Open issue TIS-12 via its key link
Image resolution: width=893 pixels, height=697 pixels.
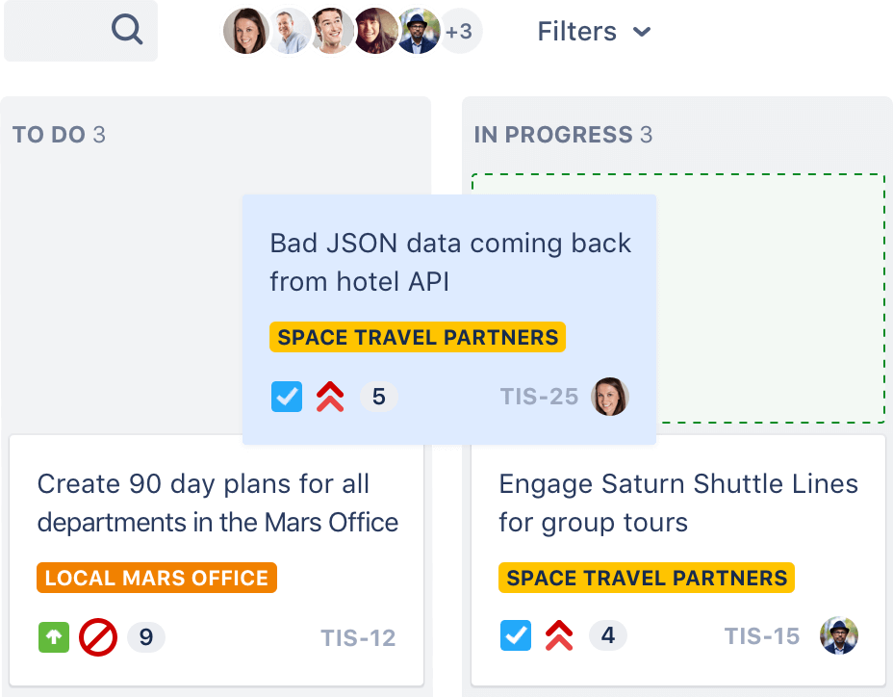point(358,636)
